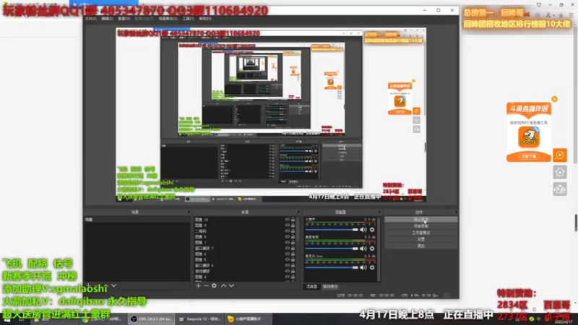This screenshot has width=578, height=325.
Task: Click lock icon of 游戏捕获 source
Action: [293, 271]
